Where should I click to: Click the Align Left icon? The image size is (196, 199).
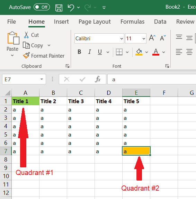point(179,52)
